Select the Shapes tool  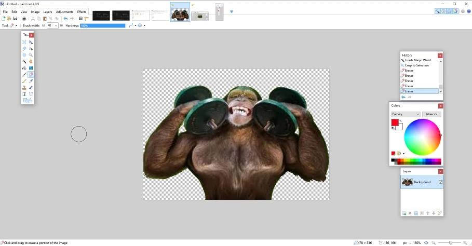(x=28, y=101)
